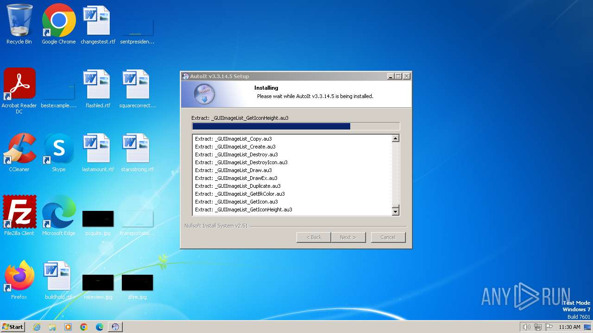The width and height of the screenshot is (593, 333).
Task: Minimize the AutoIt Setup window
Action: (x=391, y=76)
